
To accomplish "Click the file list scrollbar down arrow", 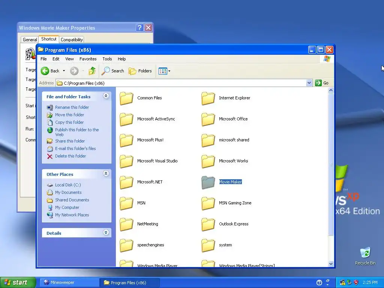I will (331, 264).
